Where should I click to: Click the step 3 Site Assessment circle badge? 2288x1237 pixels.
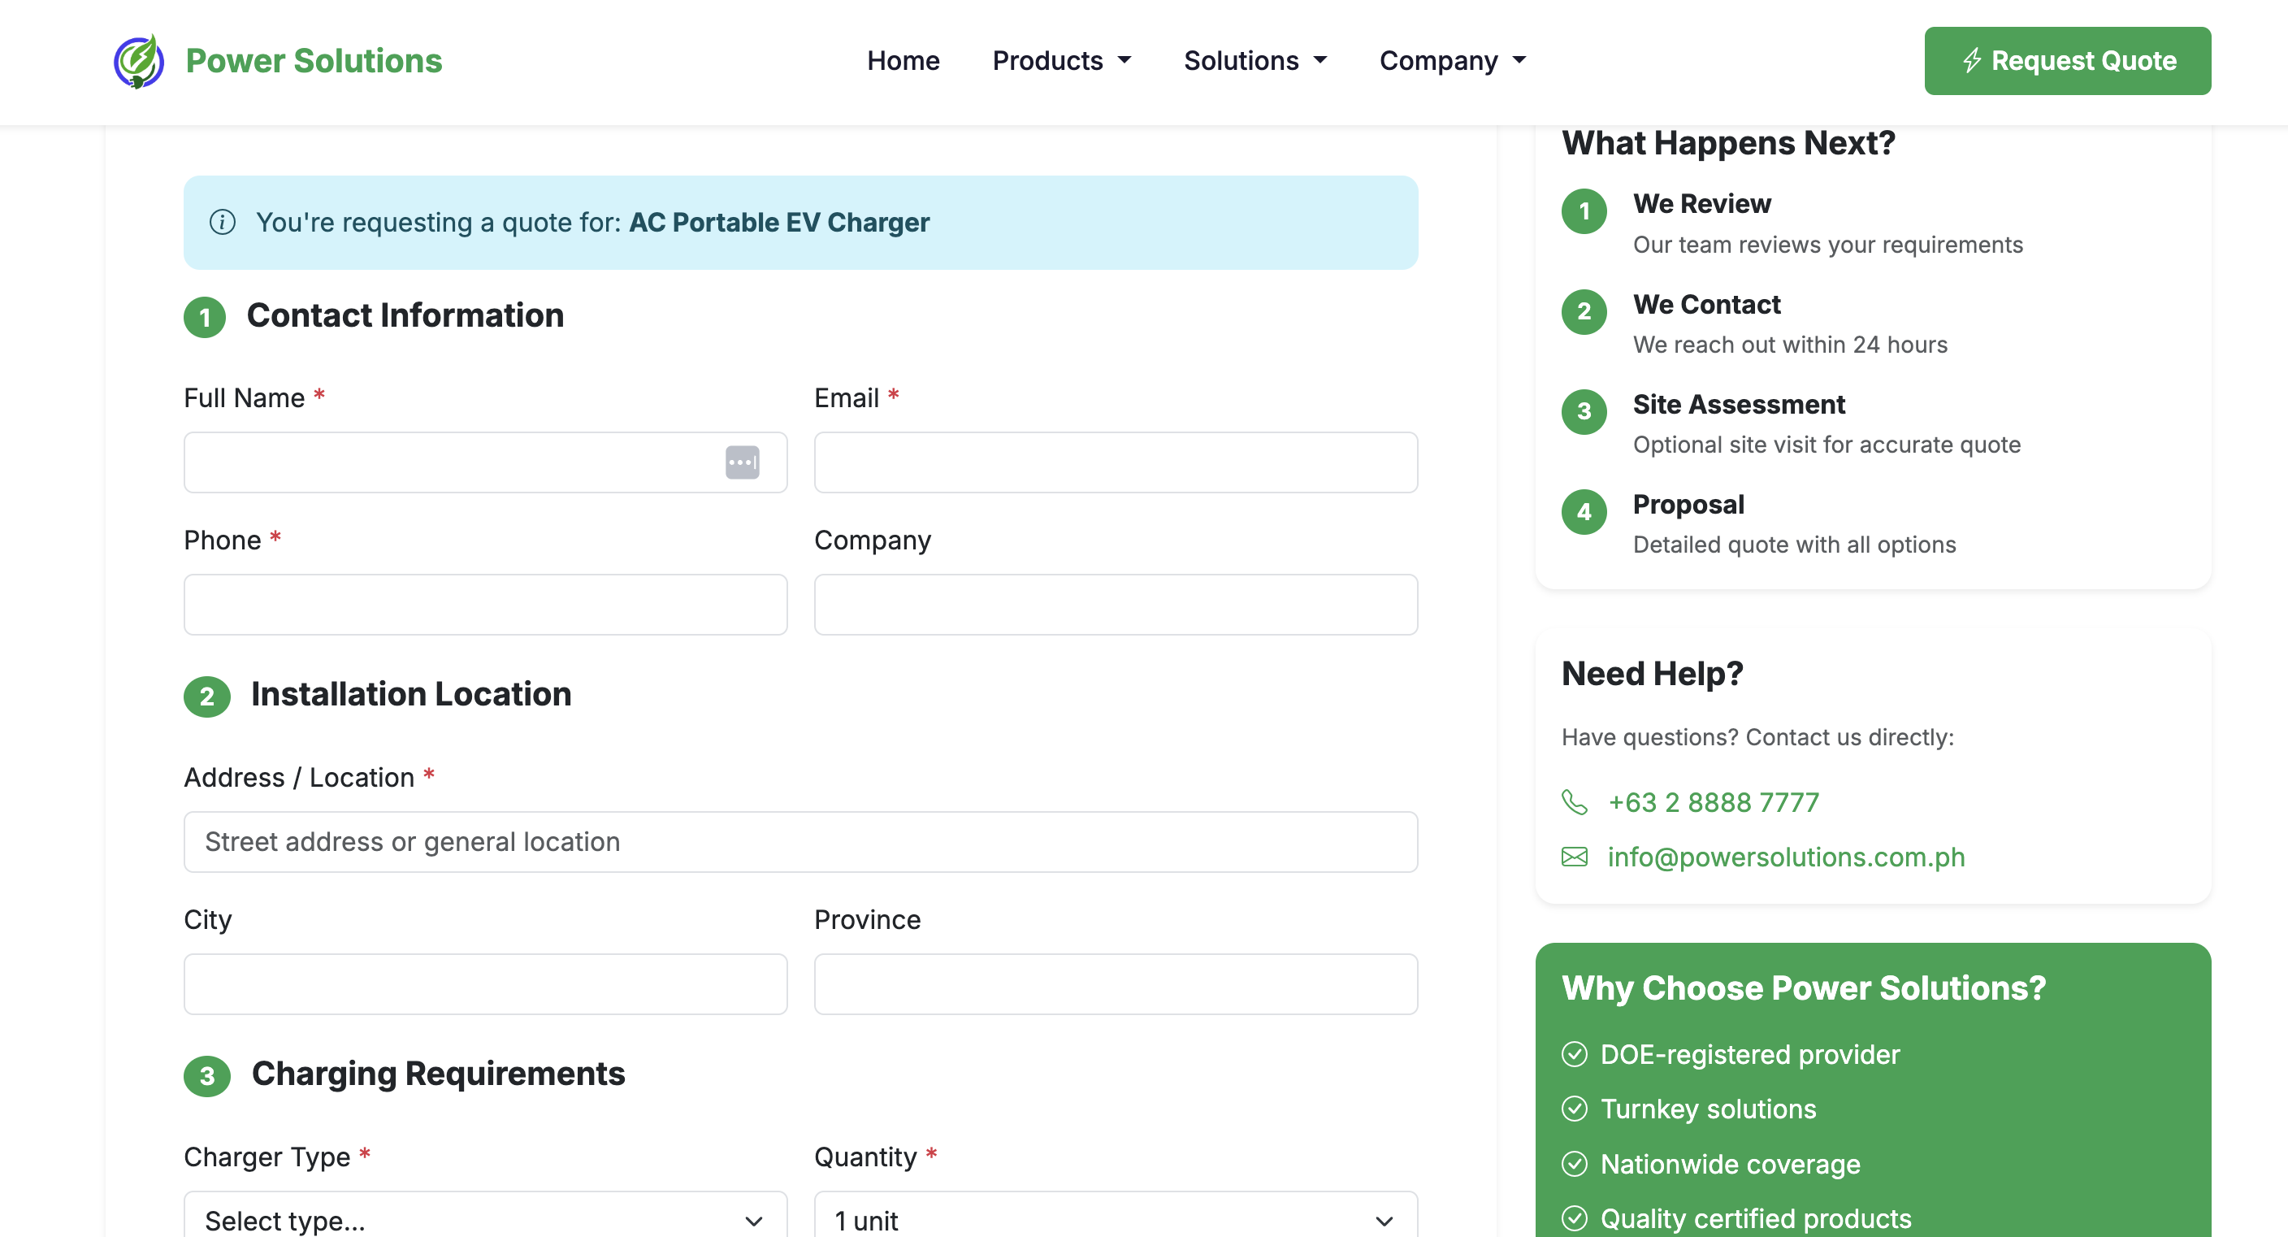[1584, 411]
